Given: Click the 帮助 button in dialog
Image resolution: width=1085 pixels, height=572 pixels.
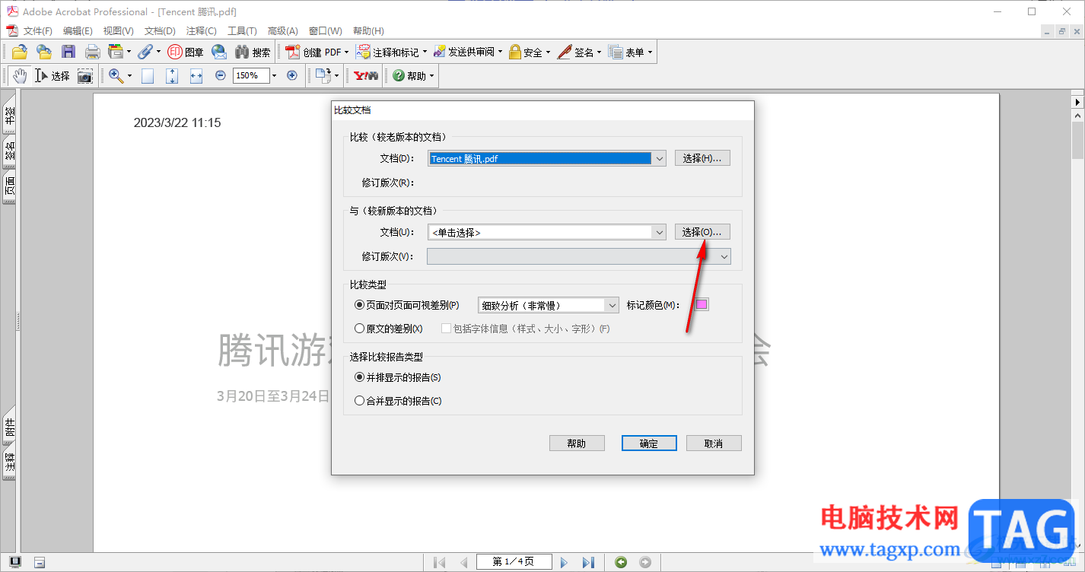Looking at the screenshot, I should tap(577, 443).
